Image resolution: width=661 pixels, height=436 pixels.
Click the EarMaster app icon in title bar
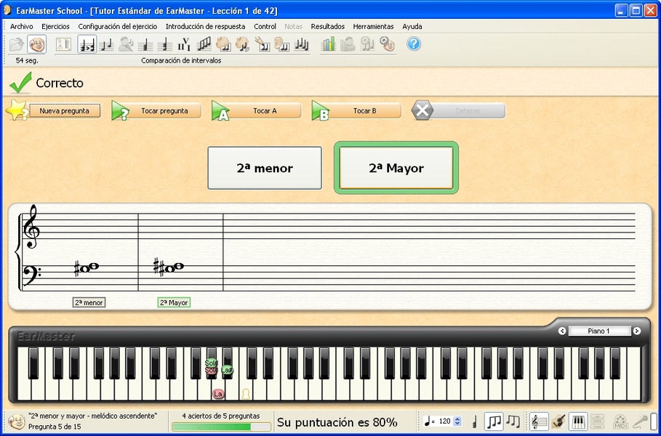click(8, 10)
